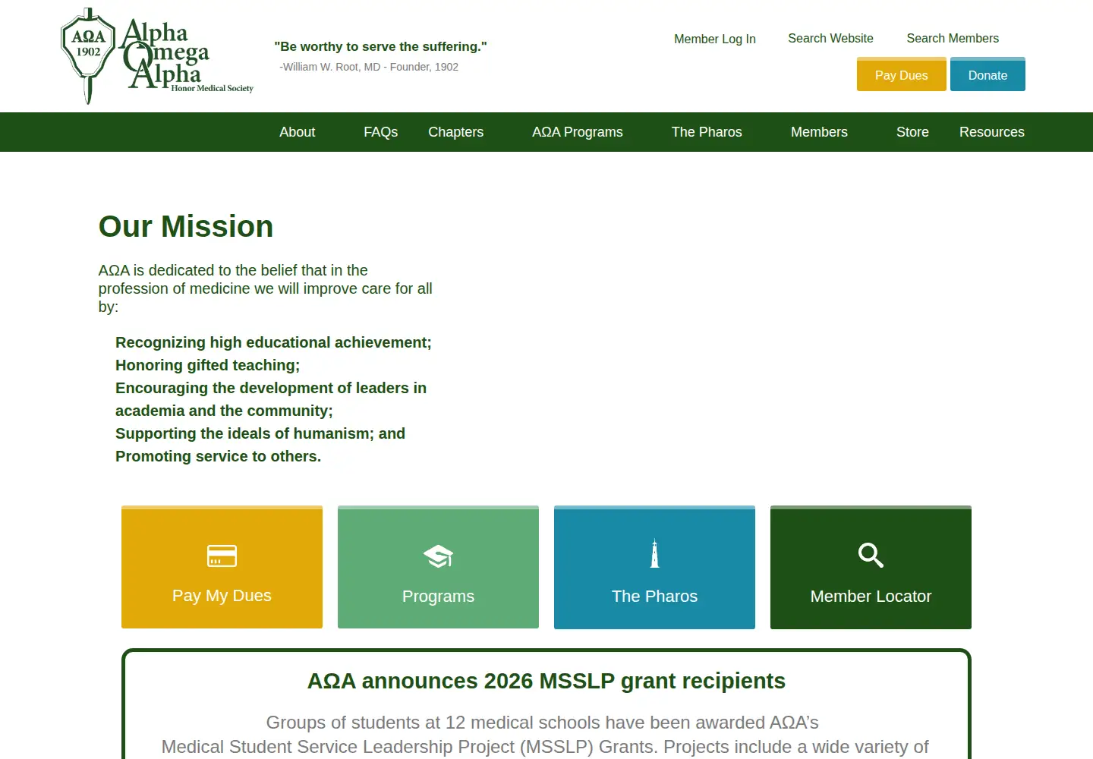Click the "Be worthy to serve the suffering" quote

tap(380, 46)
